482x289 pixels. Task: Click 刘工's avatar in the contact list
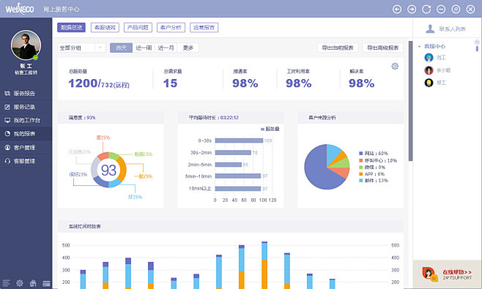pyautogui.click(x=429, y=57)
